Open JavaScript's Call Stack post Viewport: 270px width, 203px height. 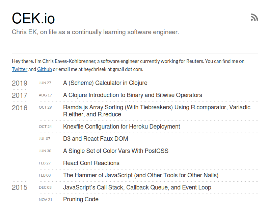tap(137, 187)
